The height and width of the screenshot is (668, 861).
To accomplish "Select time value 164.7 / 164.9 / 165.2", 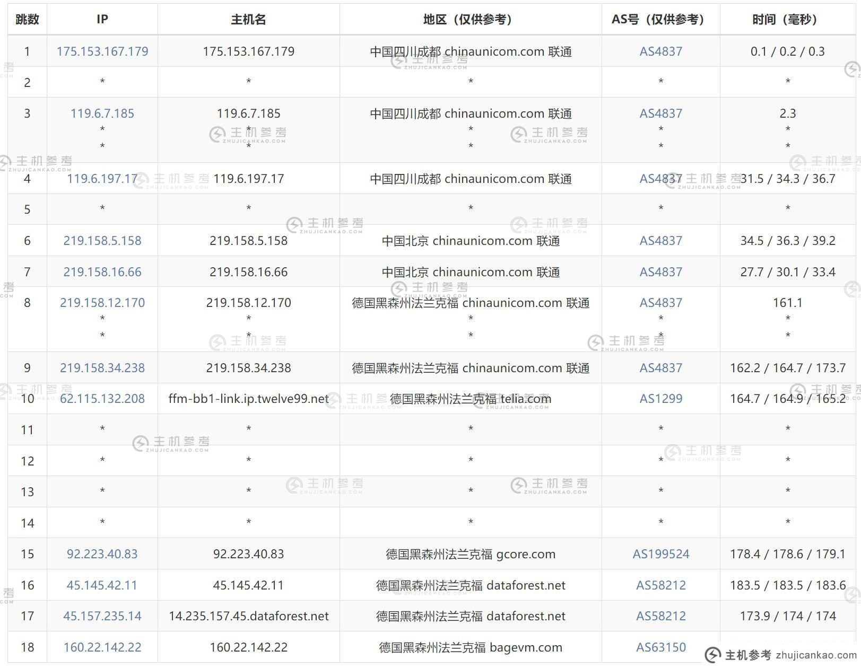I will pos(788,399).
